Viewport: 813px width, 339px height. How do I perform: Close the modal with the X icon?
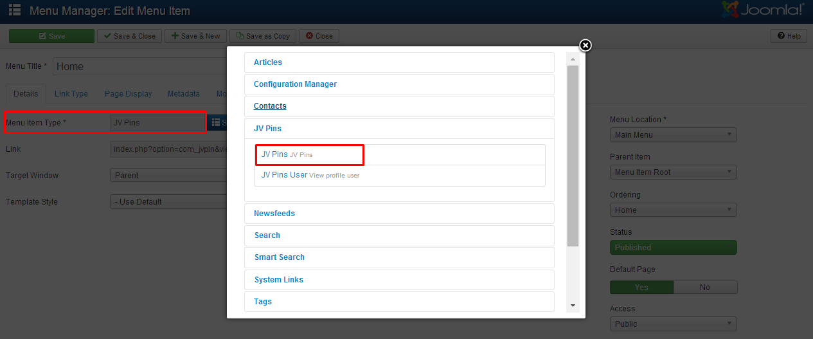click(585, 45)
